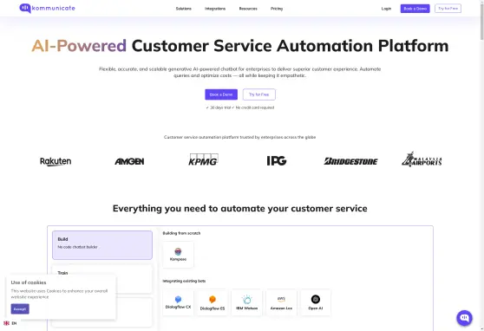The width and height of the screenshot is (484, 331).
Task: Click the Amgen logo
Action: click(x=129, y=161)
